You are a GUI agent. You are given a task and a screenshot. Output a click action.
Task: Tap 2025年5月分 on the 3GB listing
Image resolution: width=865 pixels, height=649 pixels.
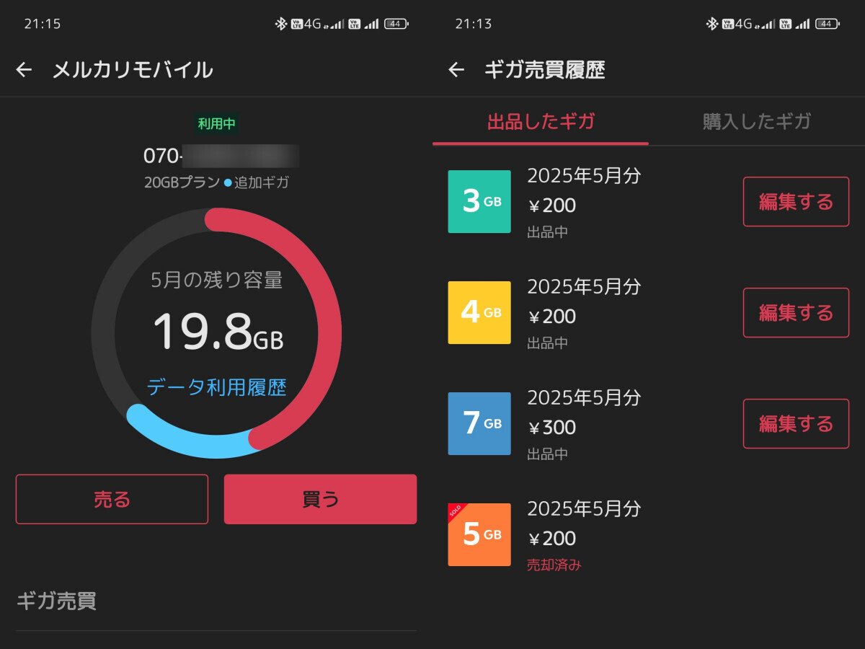pyautogui.click(x=584, y=175)
